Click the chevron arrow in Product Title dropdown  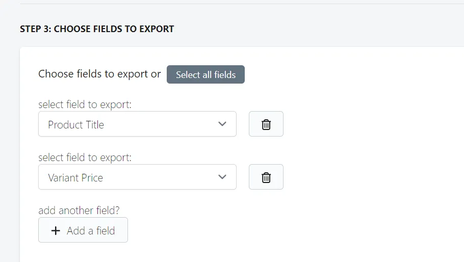click(x=222, y=124)
